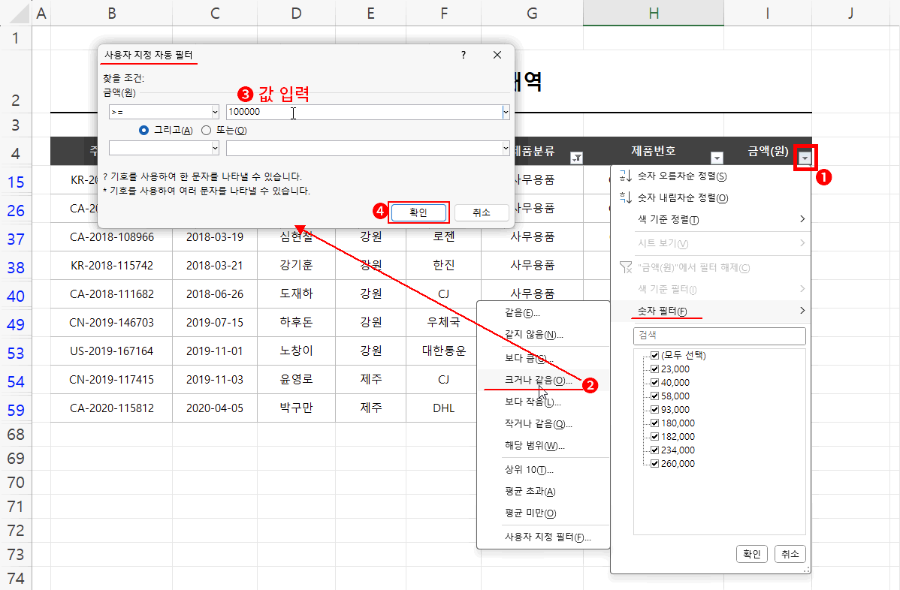This screenshot has width=900, height=590.
Task: Open the 제품분류 filtered column button
Action: point(576,158)
